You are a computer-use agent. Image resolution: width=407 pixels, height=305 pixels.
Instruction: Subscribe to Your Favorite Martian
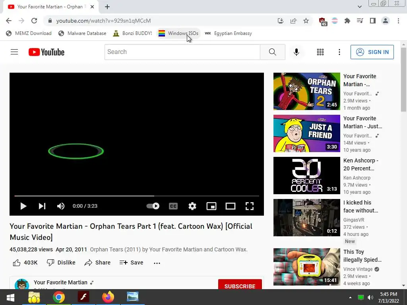[240, 284]
